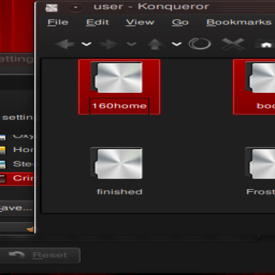Click the Reset button in settings window
Viewport: 275px width, 275px height.
point(39,255)
